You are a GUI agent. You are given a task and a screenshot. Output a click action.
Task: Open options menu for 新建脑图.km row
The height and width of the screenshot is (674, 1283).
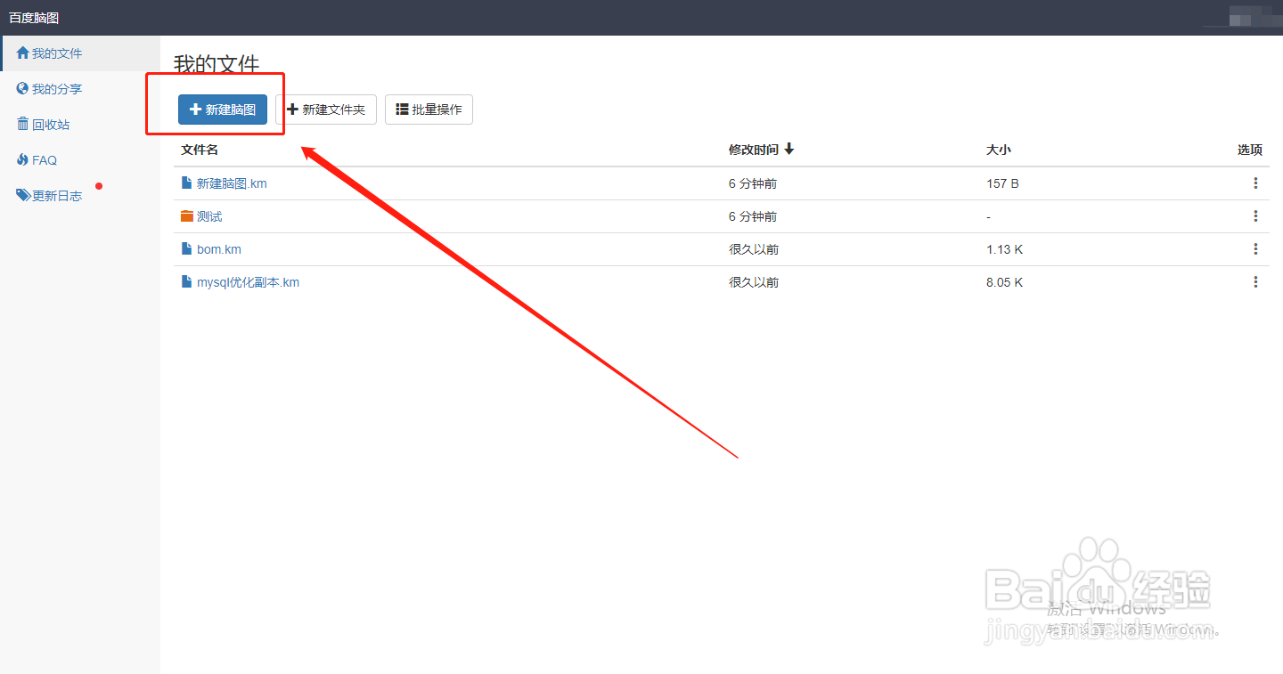tap(1255, 183)
